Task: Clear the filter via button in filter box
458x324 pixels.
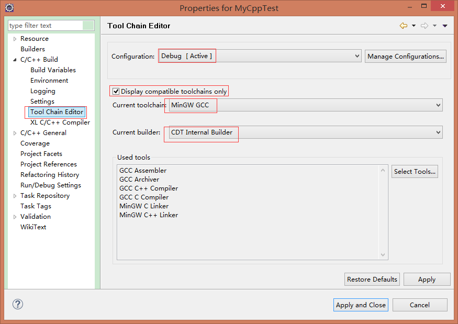Action: [x=88, y=26]
